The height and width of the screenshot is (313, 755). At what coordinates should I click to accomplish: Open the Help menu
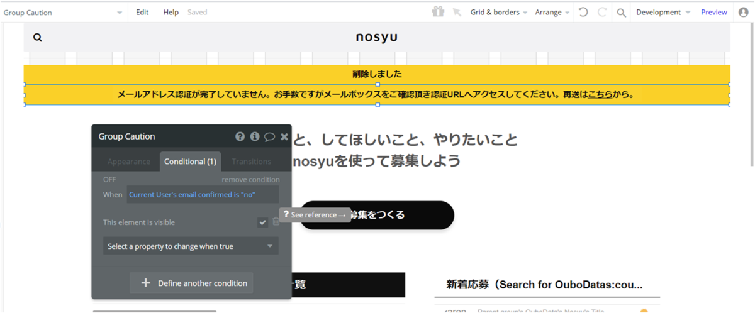[x=171, y=12]
